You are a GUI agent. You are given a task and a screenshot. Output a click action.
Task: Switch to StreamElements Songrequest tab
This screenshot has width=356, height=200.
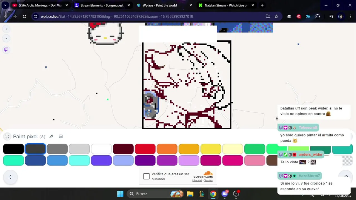point(102,5)
